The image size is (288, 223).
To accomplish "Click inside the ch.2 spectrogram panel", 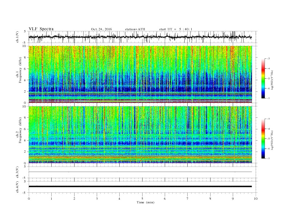I will click(140, 134).
